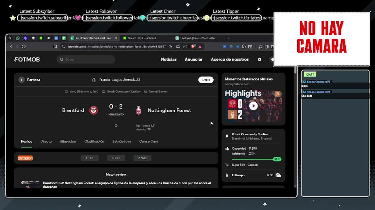Toggle the browser sidebar panel icon
The width and height of the screenshot is (375, 210).
tap(267, 46)
